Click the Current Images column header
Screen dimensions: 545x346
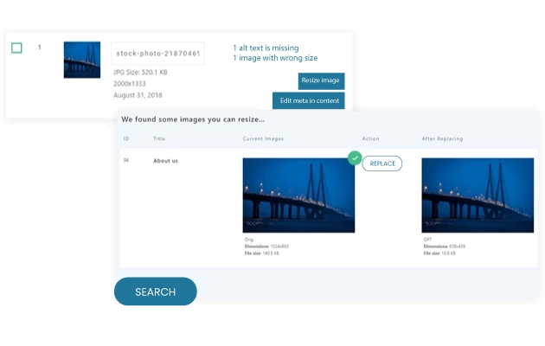coord(263,138)
